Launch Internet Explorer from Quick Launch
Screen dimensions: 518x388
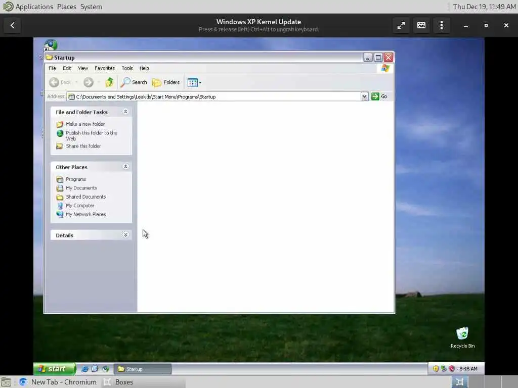[85, 369]
